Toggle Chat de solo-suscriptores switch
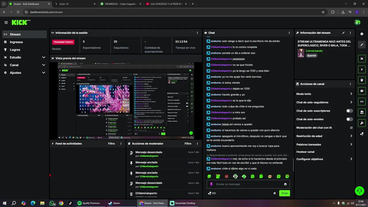Screen dimensions: 368x207 point(349,111)
